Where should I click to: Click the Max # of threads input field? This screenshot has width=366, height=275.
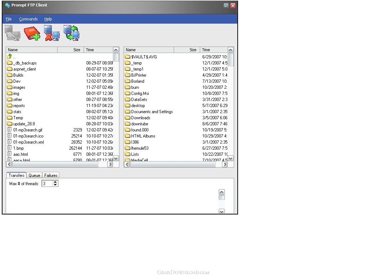pos(48,184)
